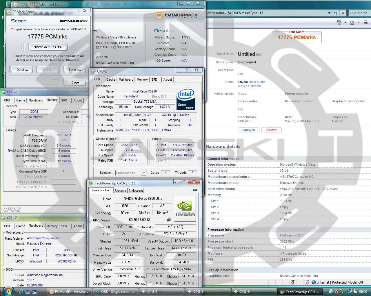Click the Intel Xeon X3210 name field in CPU-Z
Screen dimensions: 371x296
click(145, 91)
